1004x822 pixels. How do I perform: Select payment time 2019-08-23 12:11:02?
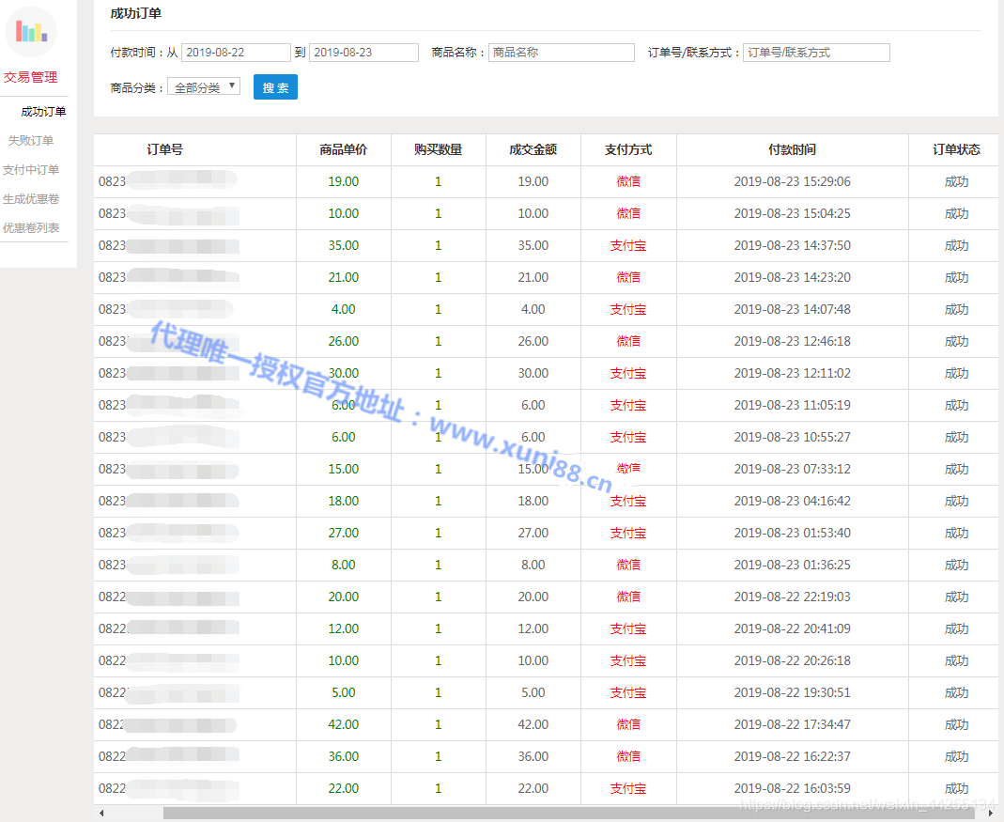click(792, 373)
